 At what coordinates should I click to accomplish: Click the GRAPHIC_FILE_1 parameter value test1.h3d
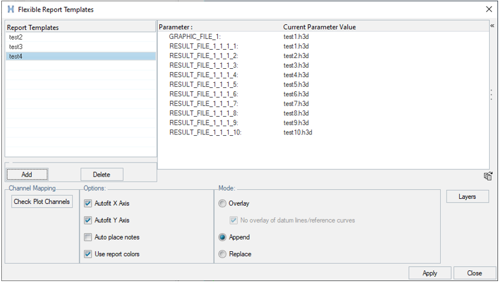click(x=296, y=37)
